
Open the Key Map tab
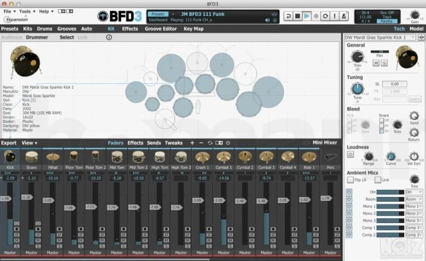coord(194,29)
